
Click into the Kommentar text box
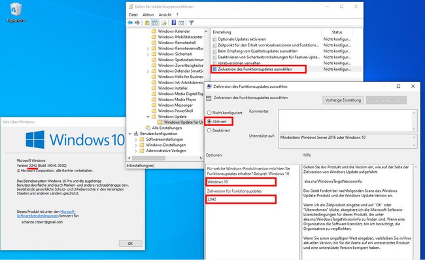[x=348, y=121]
